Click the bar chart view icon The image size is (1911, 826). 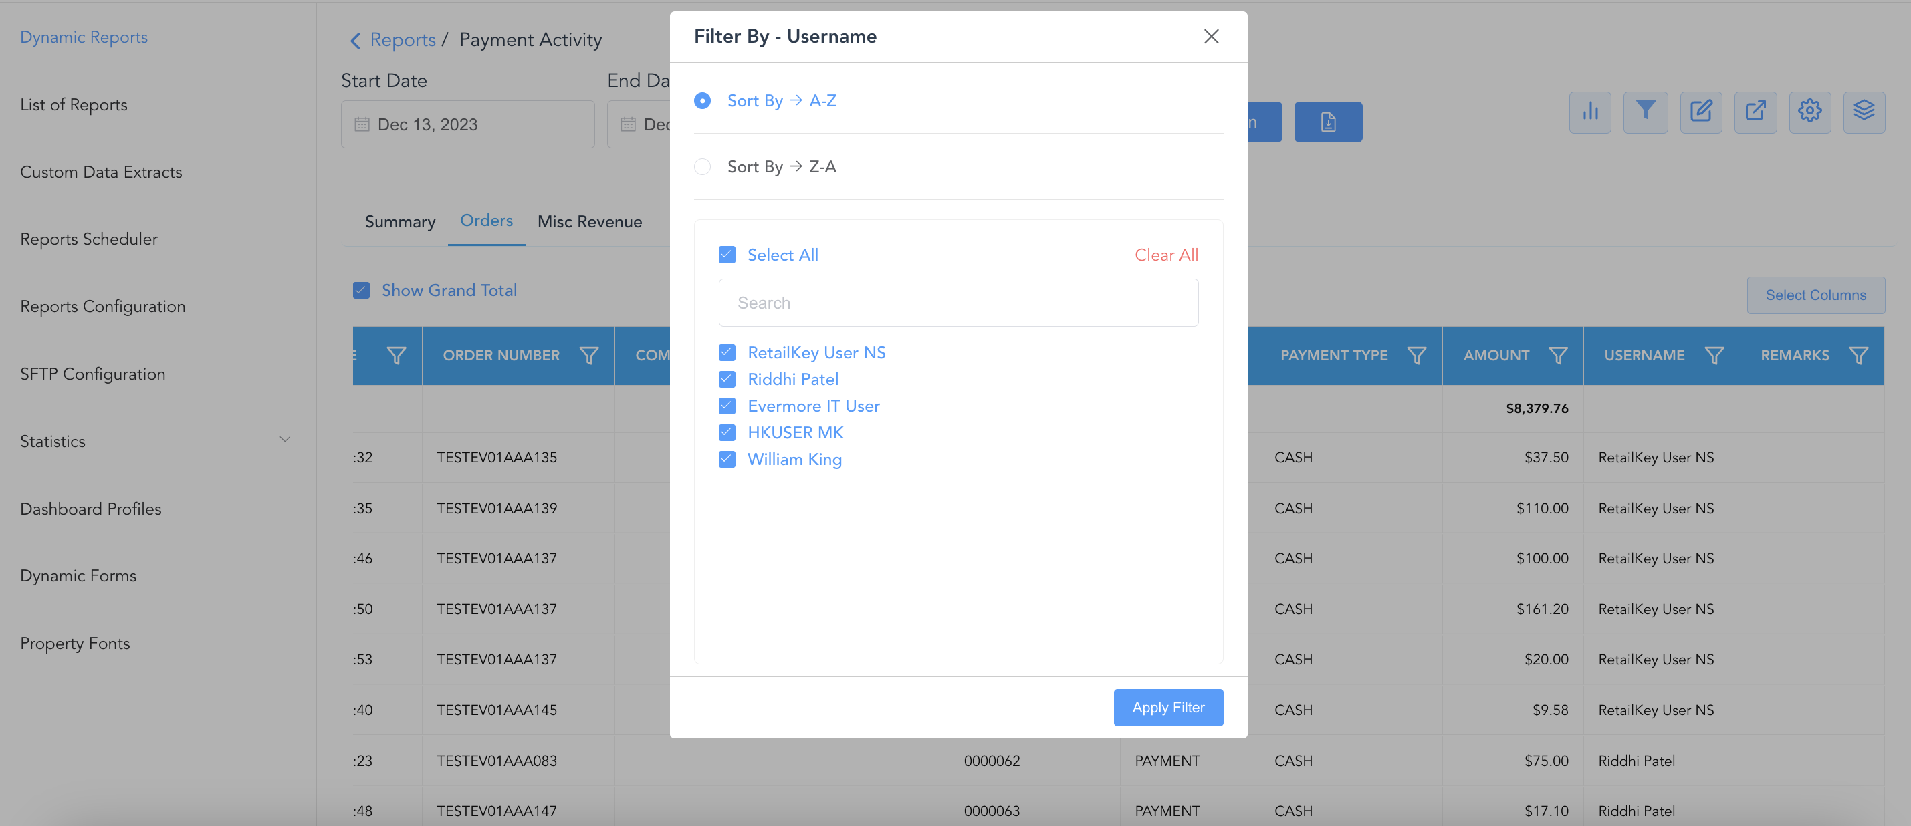1590,112
